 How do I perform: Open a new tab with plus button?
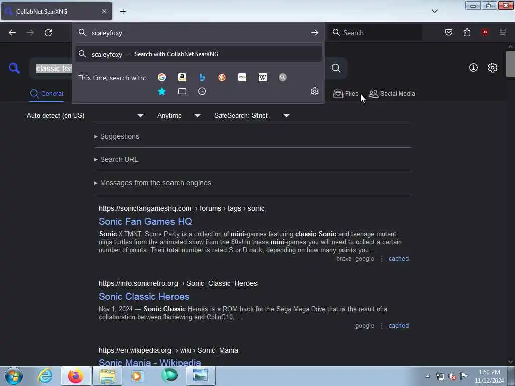[x=123, y=11]
